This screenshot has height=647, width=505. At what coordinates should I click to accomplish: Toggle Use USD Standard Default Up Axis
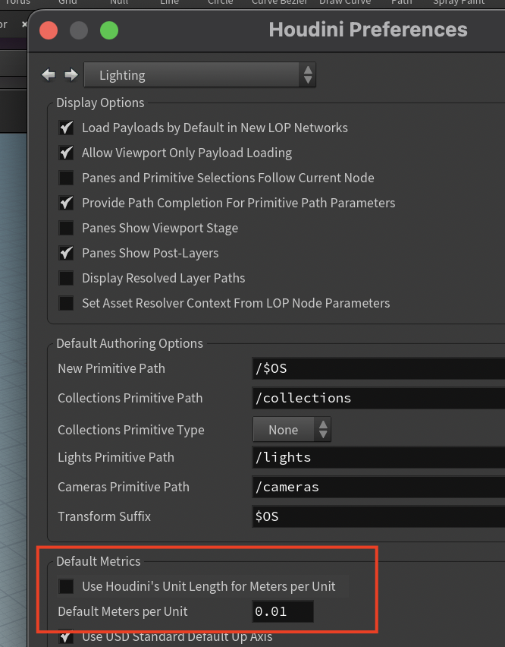[66, 636]
